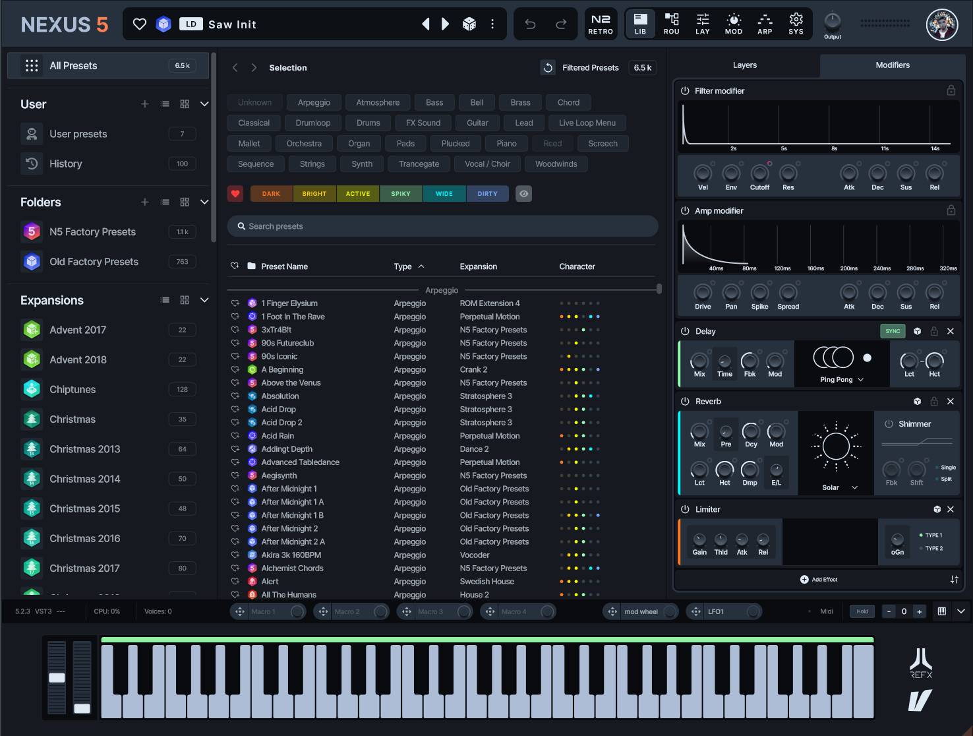Go forward in Selection history

coord(254,68)
